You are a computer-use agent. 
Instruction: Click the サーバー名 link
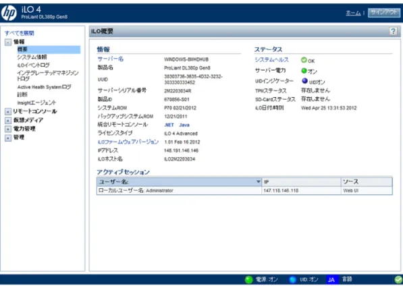111,59
